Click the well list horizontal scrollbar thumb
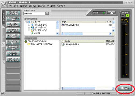The width and height of the screenshot is (135, 96). [79, 88]
